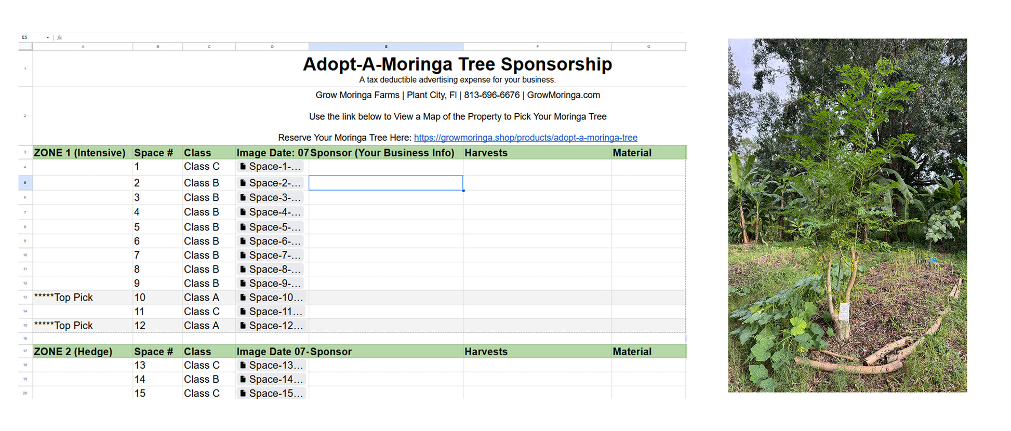Click the Space-5 file chip icon
Image resolution: width=1011 pixels, height=431 pixels.
(x=243, y=227)
